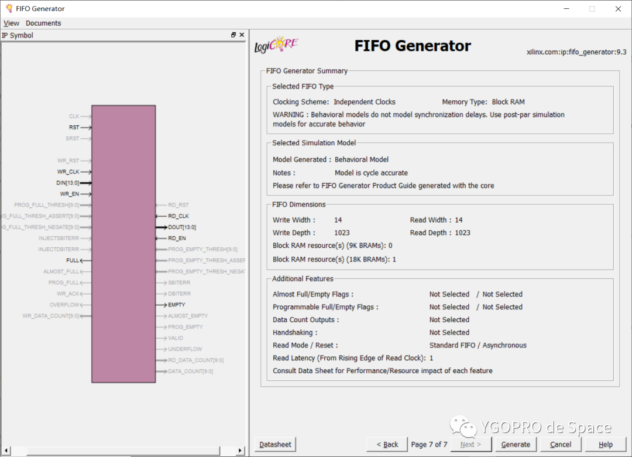Viewport: 632px width, 457px height.
Task: Open the View menu
Action: (x=11, y=23)
